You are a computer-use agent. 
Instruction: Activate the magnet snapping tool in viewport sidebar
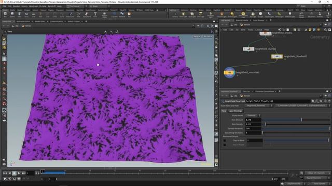4,104
